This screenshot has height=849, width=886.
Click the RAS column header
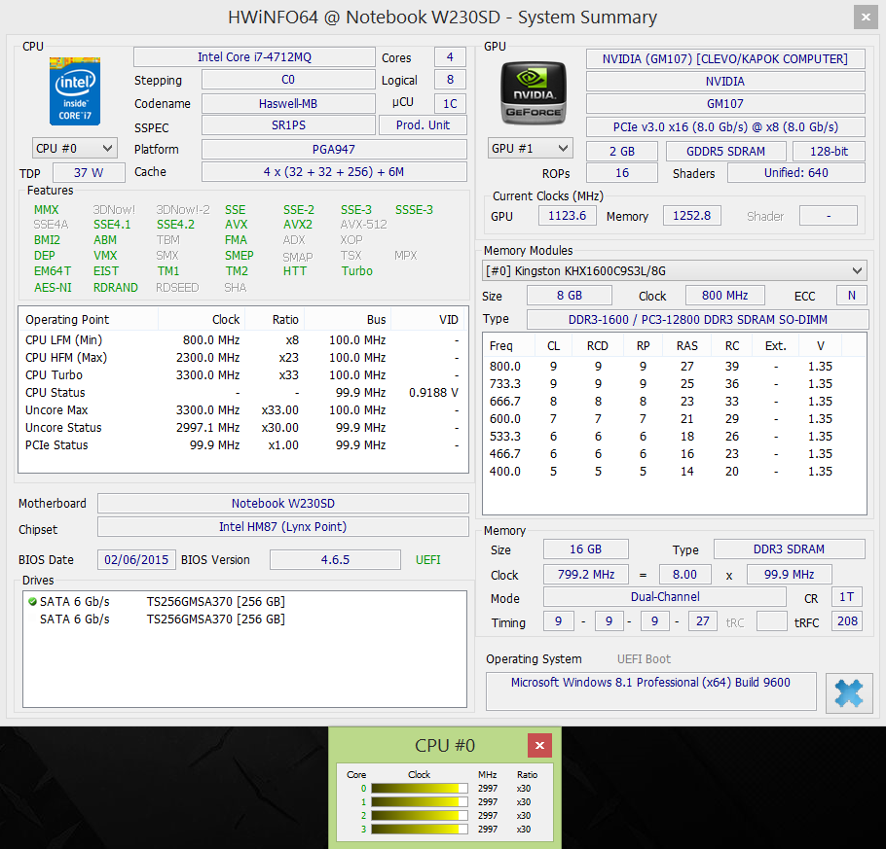click(x=687, y=345)
